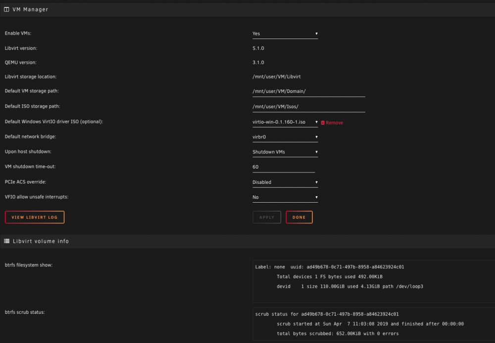This screenshot has height=343, width=495.
Task: Click the Done button
Action: point(299,217)
